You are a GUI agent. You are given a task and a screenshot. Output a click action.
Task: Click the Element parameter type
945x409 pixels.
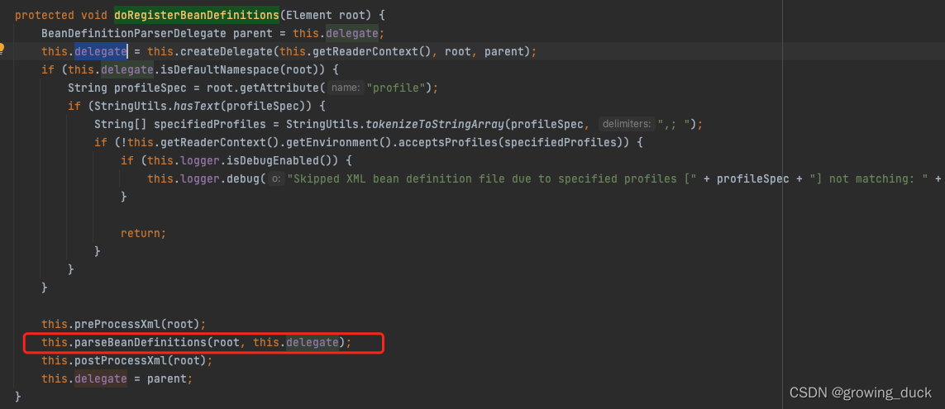pyautogui.click(x=308, y=14)
